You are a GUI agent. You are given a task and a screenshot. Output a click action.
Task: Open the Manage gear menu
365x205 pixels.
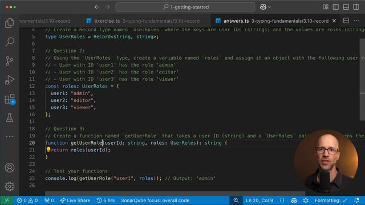[10, 186]
